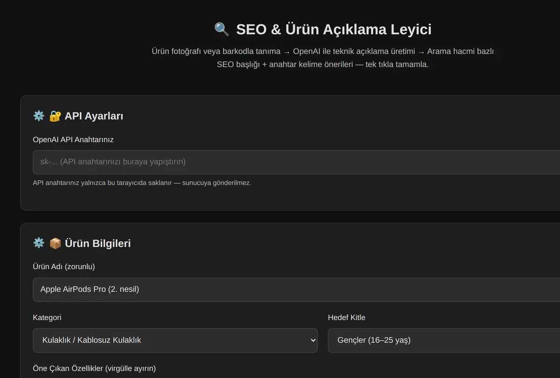Click the package box icon in Ürün Bilgileri heading
560x378 pixels.
(x=55, y=243)
